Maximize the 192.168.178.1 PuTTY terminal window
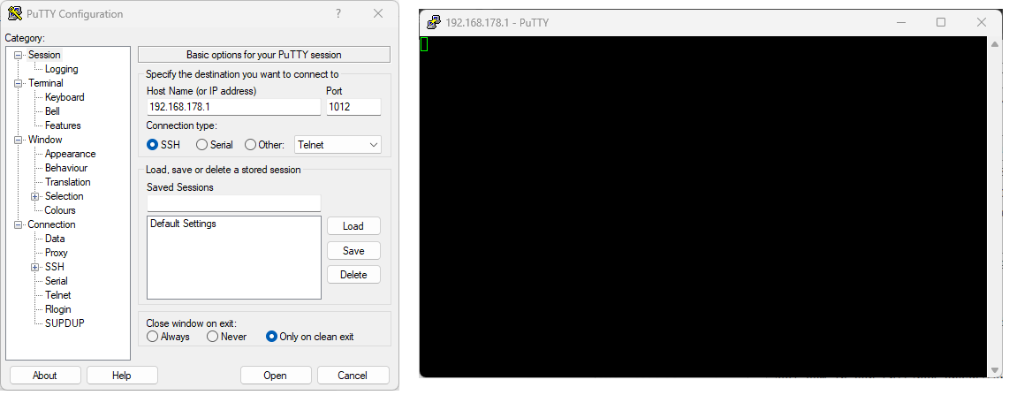The height and width of the screenshot is (395, 1009). 941,22
